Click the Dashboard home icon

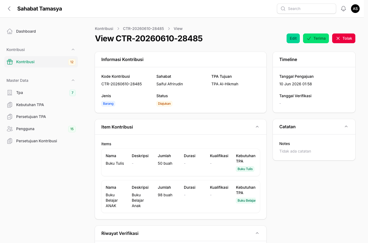(10, 31)
